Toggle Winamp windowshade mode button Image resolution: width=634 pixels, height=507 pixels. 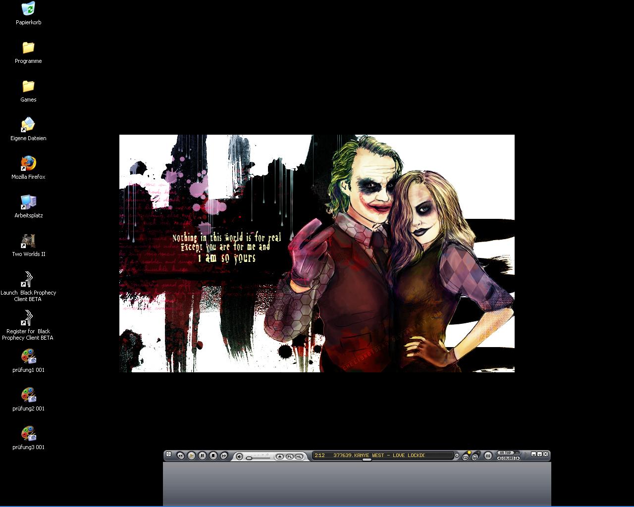point(539,454)
